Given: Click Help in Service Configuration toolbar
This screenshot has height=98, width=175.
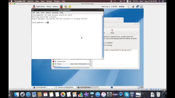Looking at the screenshot, I should 112,31.
